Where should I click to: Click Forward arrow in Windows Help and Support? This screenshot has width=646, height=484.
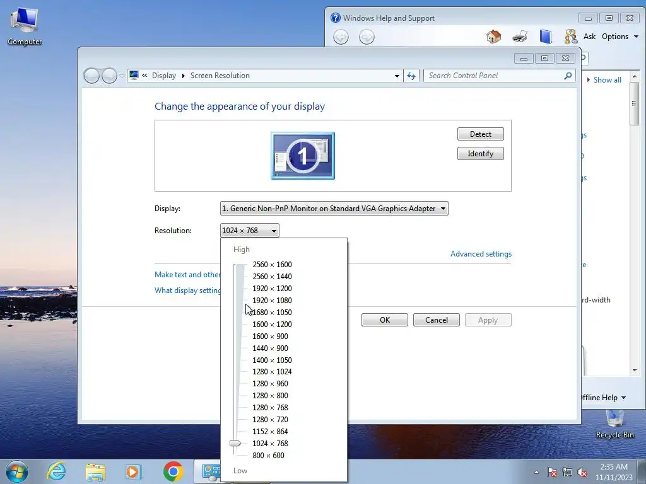367,37
